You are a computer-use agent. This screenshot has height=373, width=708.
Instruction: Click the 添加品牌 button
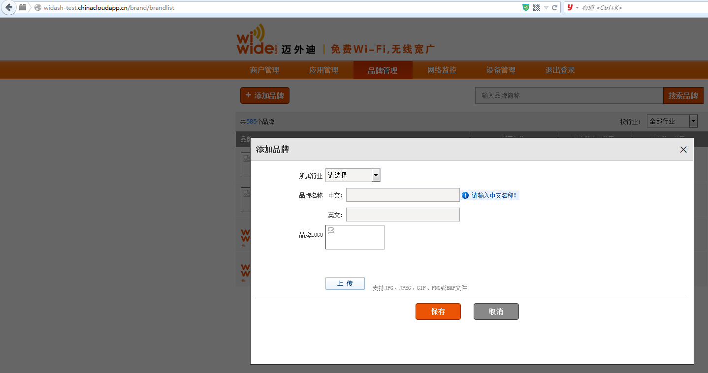(x=265, y=95)
